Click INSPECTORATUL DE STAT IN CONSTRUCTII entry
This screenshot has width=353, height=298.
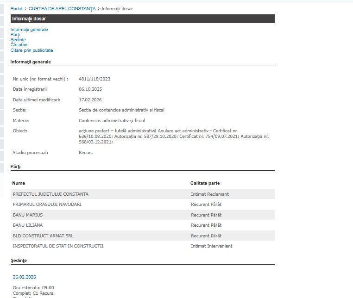[x=58, y=246]
